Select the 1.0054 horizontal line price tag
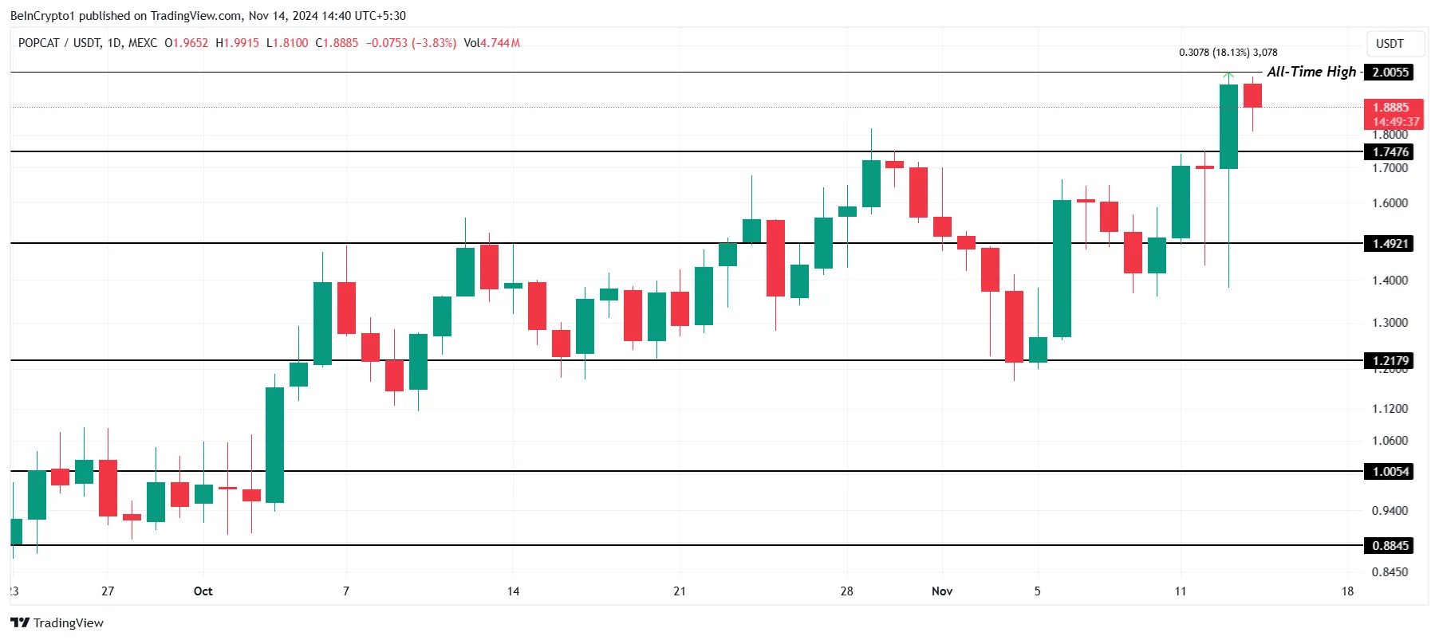The image size is (1439, 640). click(x=1390, y=471)
